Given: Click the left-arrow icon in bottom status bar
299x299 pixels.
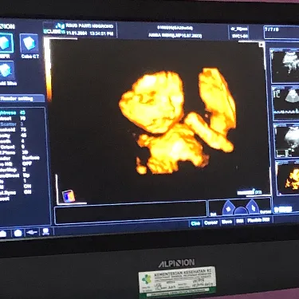Looking at the screenshot, I should [32, 233].
